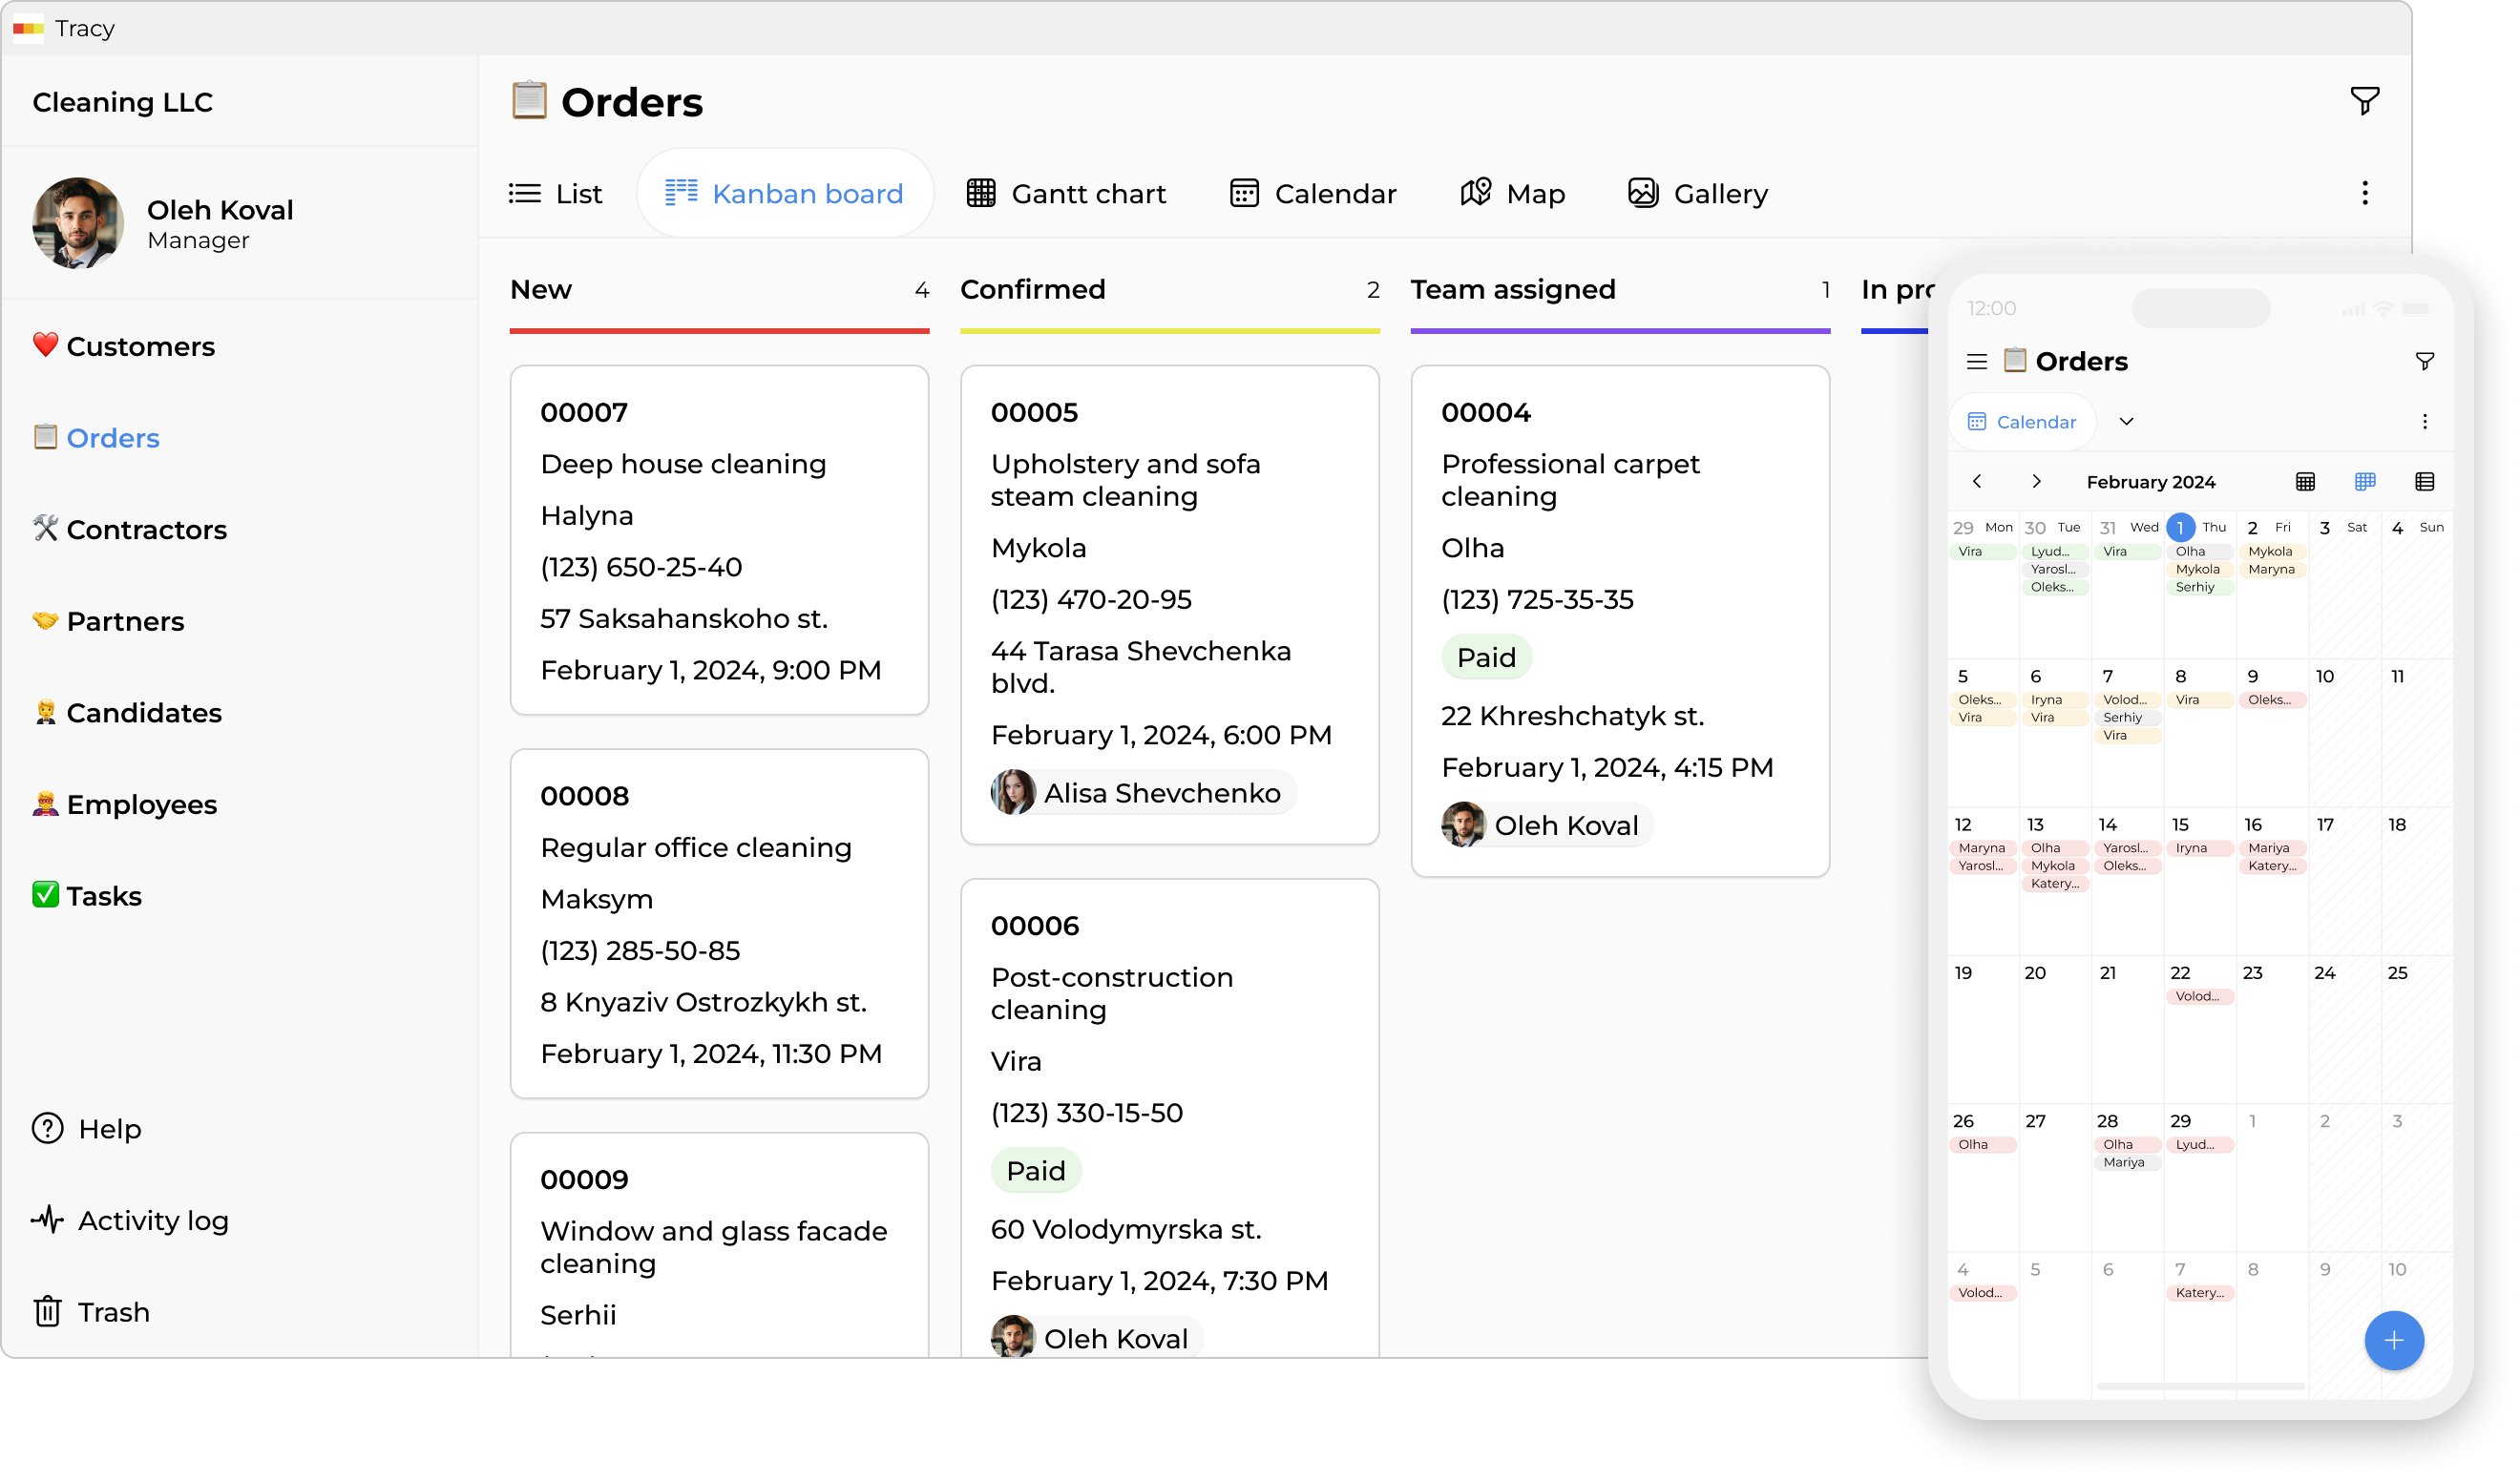The height and width of the screenshot is (1481, 2520).
Task: Tap the blue plus button to add an order
Action: [x=2394, y=1340]
